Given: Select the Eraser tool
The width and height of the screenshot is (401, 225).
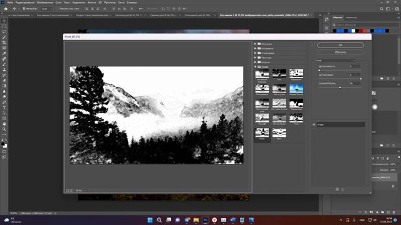Looking at the screenshot, I should (x=4, y=81).
